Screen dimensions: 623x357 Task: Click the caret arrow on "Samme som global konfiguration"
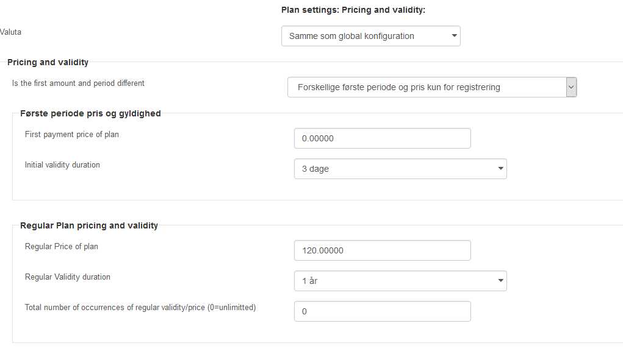pos(454,36)
